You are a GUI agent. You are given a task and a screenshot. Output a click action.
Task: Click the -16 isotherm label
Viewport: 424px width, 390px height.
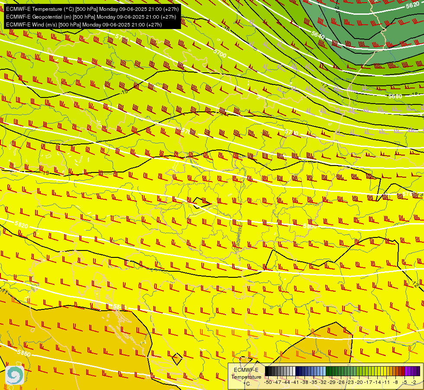pos(226,28)
